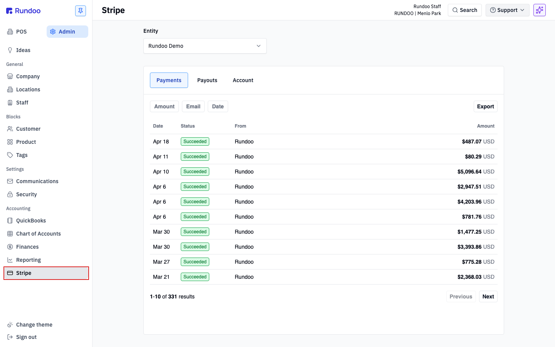
Task: Click the Search button label
Action: click(468, 10)
